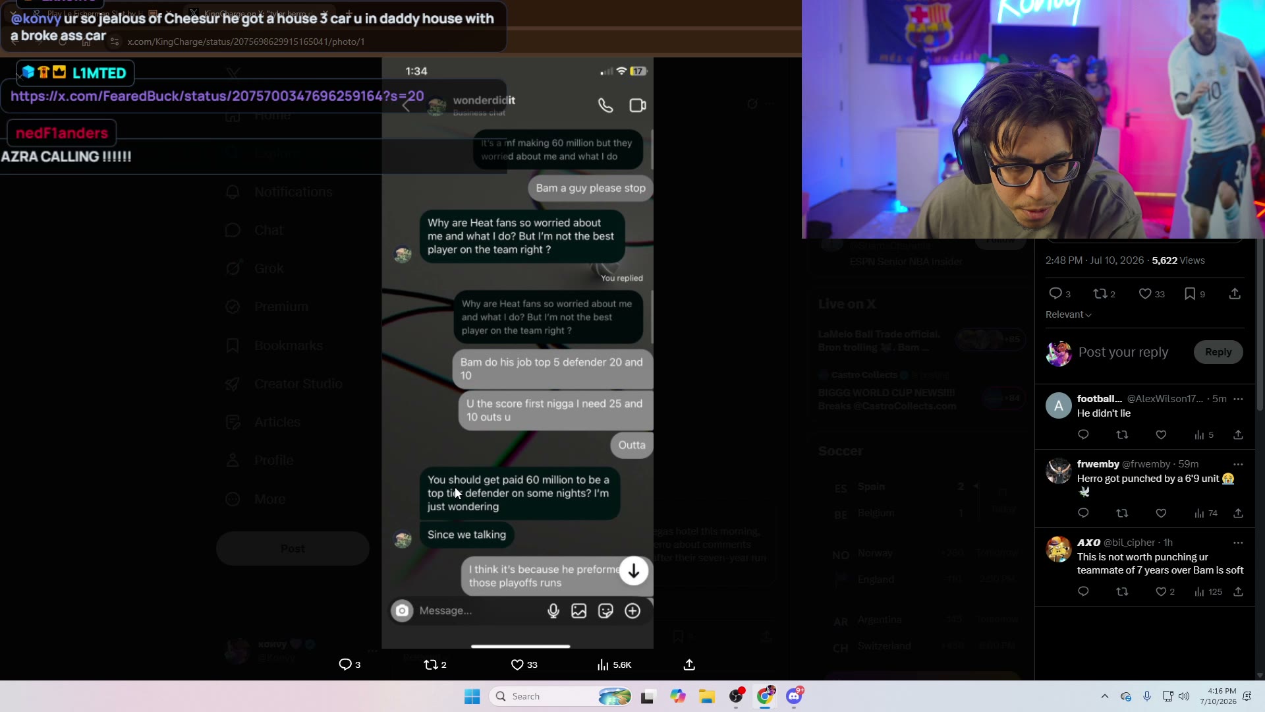Reply to AXO's comment
The width and height of the screenshot is (1265, 712).
[x=1083, y=592]
